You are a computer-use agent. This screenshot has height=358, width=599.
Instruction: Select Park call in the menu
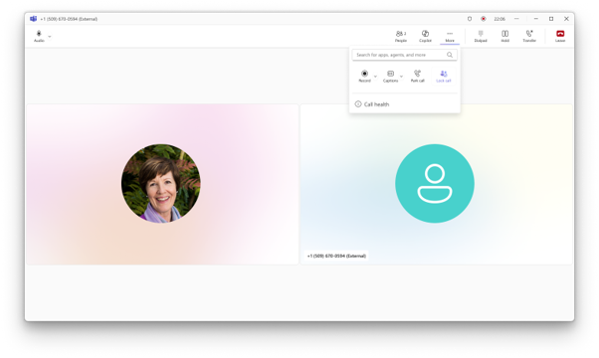pyautogui.click(x=418, y=76)
